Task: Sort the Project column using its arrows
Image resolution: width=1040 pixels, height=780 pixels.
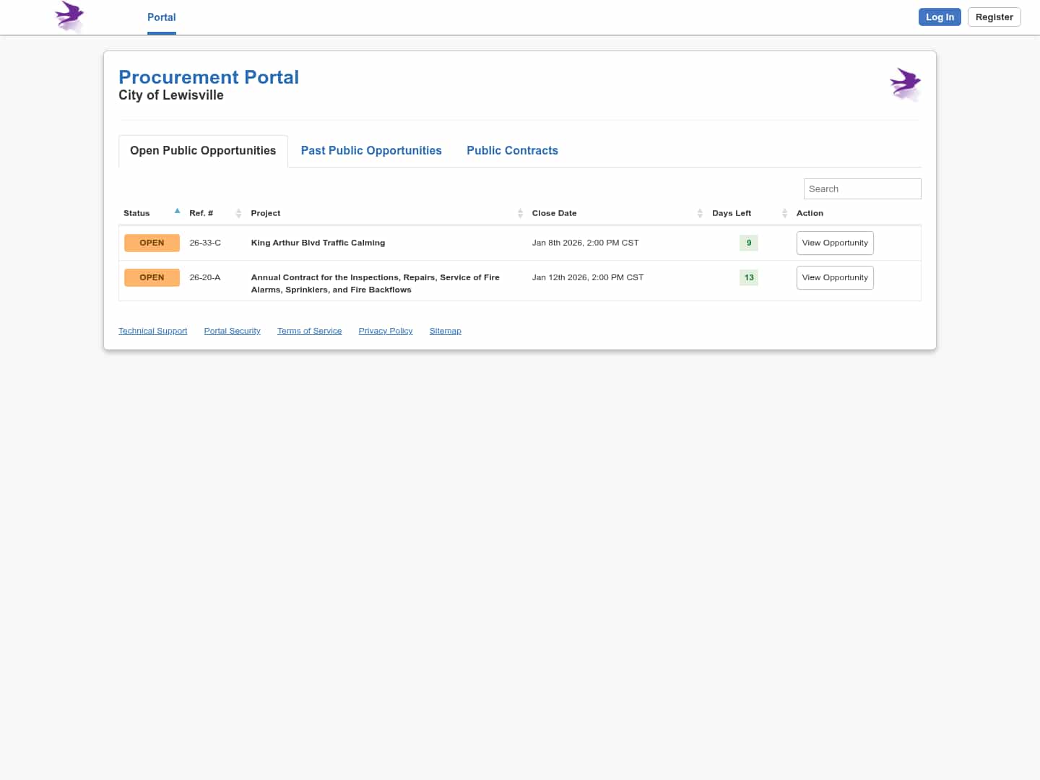Action: 520,213
